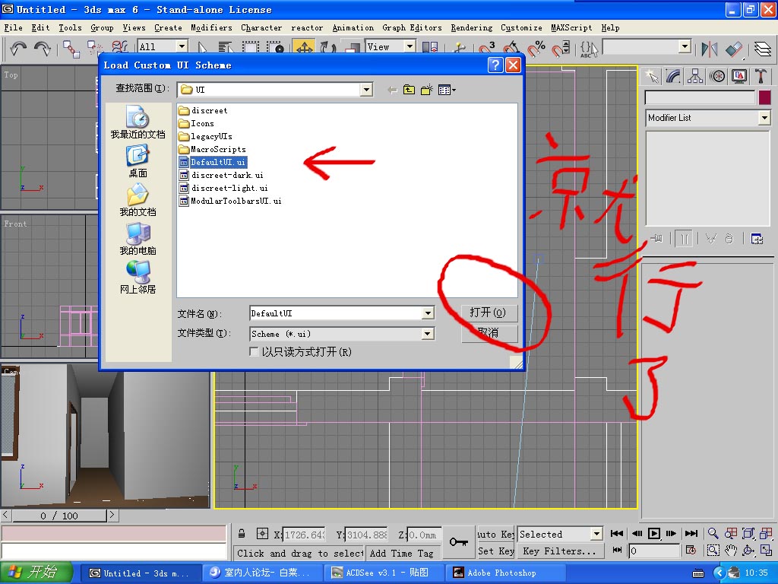Click the object color swatch in Modify panel
778x584 pixels.
pos(764,97)
